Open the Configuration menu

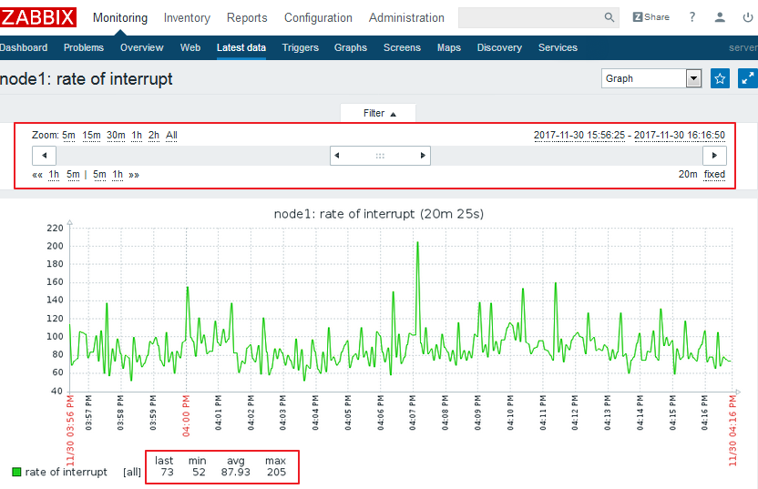[x=318, y=17]
